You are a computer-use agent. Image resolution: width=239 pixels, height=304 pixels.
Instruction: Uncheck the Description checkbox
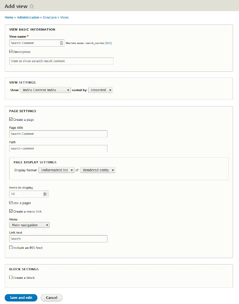tap(10, 52)
